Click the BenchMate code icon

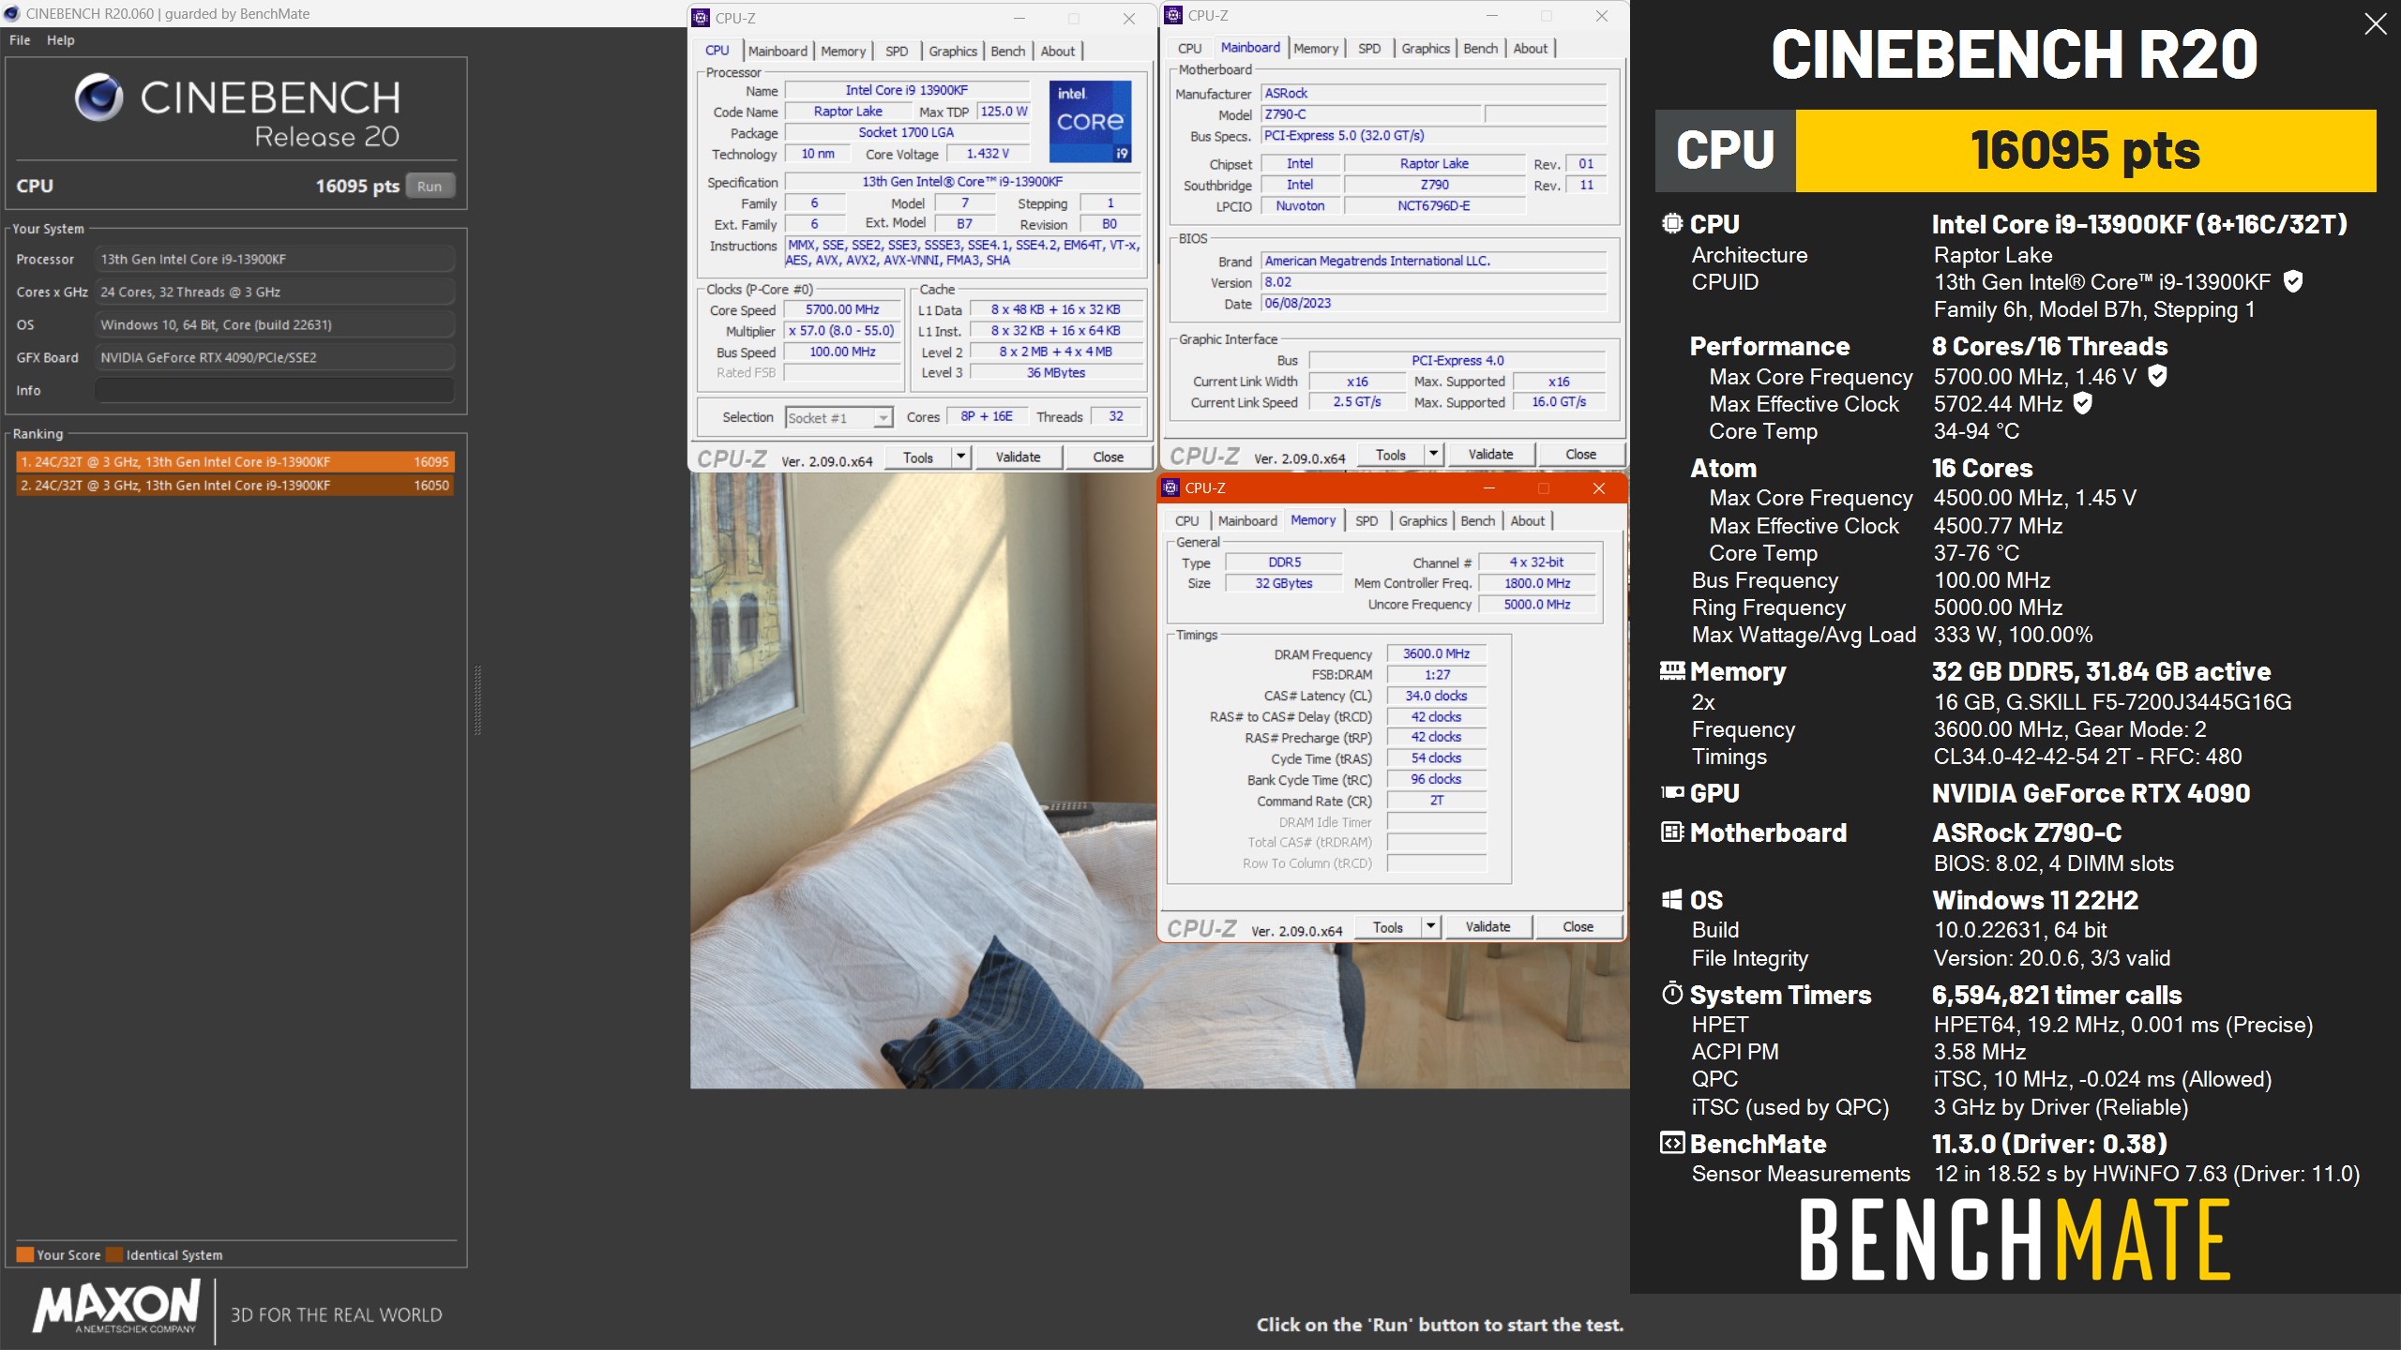pyautogui.click(x=1671, y=1143)
